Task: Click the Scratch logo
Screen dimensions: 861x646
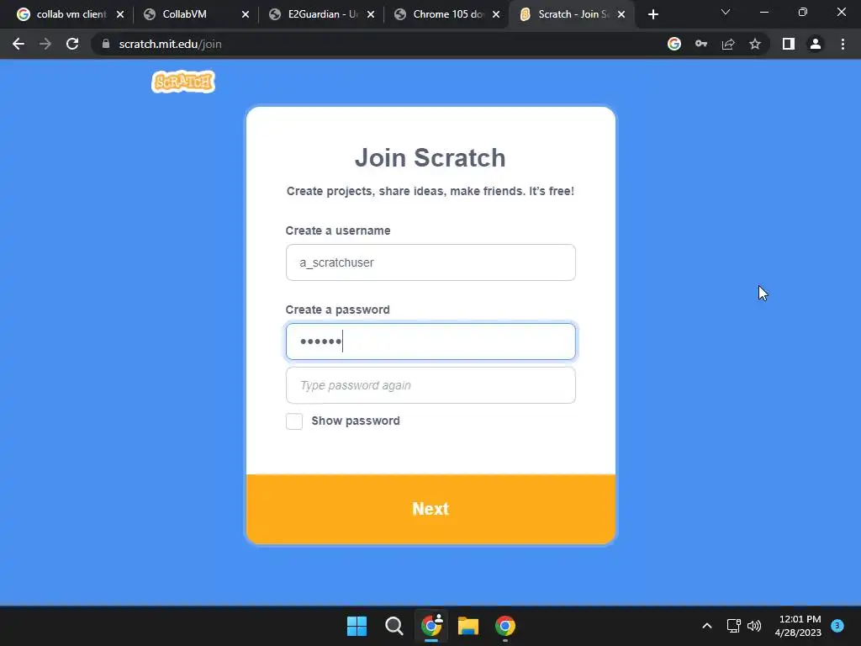Action: coord(183,82)
